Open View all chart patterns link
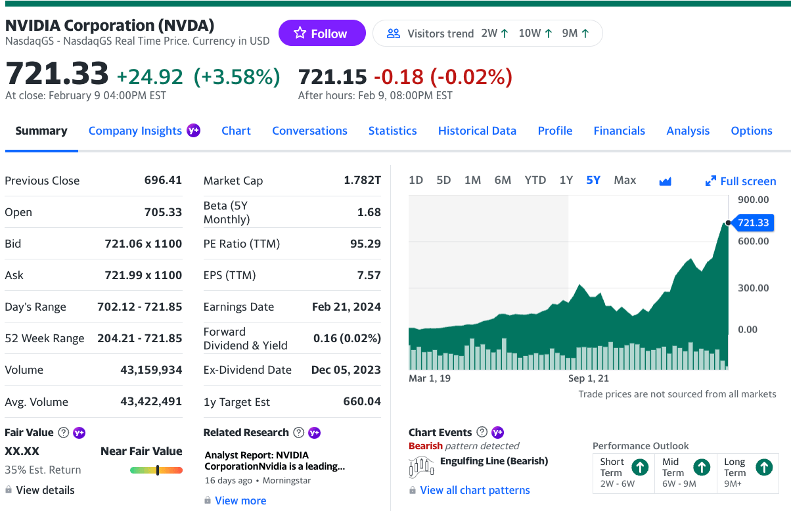Screen dimensions: 791x511 click(475, 490)
